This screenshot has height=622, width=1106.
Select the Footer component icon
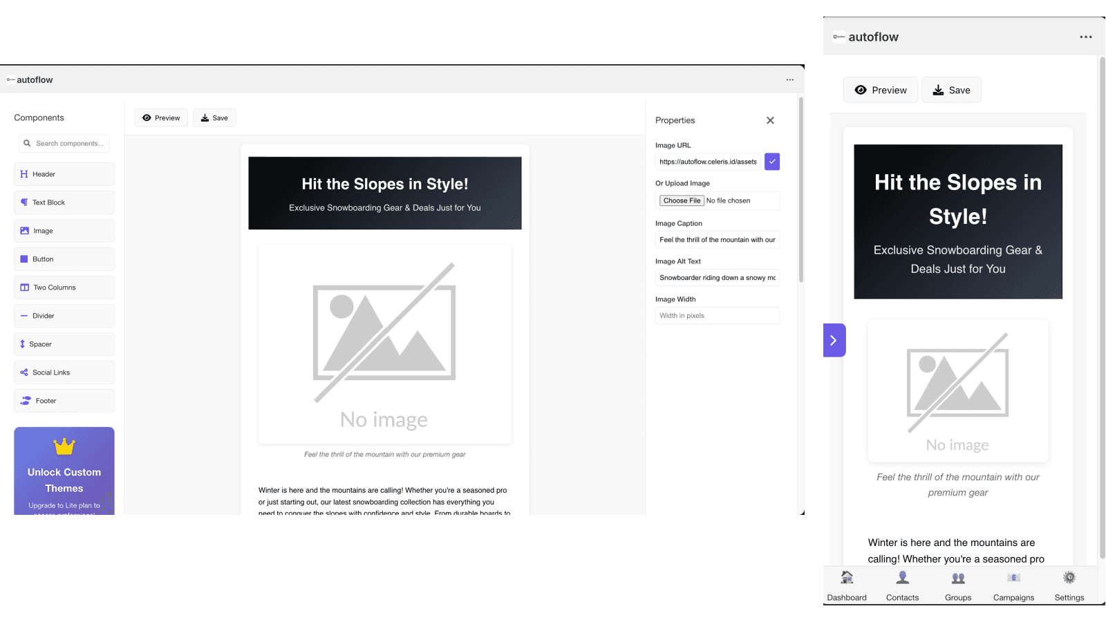24,400
